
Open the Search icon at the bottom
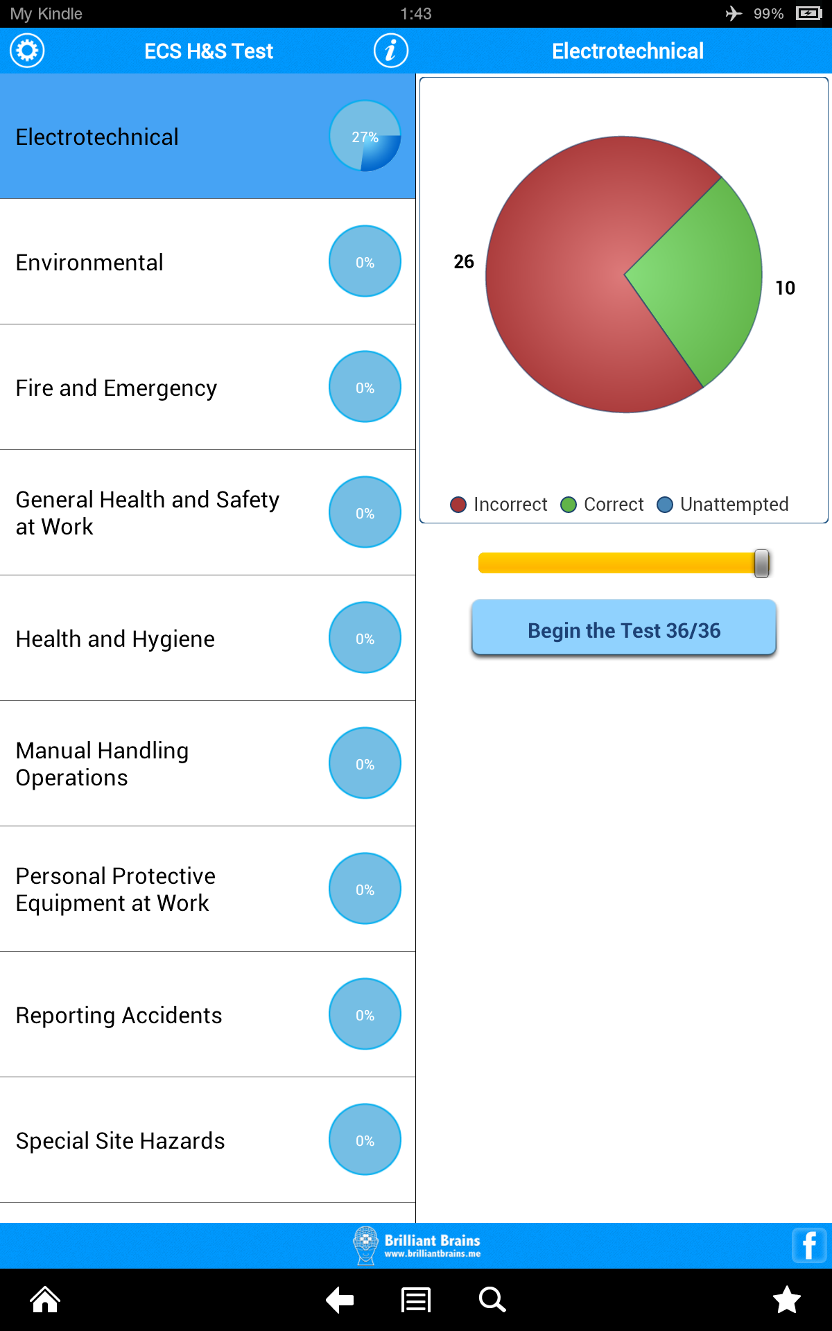click(492, 1300)
